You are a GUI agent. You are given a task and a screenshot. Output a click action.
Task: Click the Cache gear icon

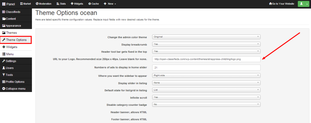(x=90, y=4)
